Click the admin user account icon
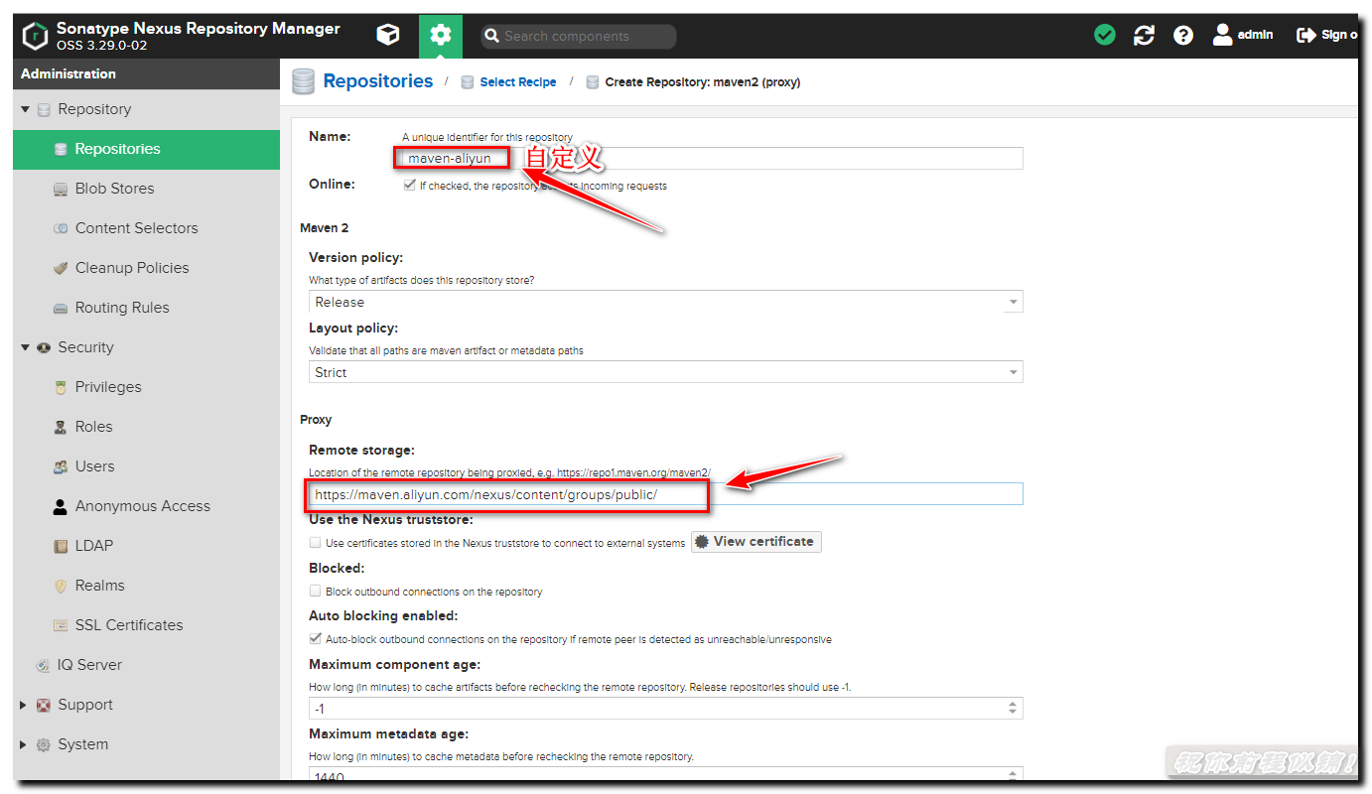Viewport: 1372px width, 794px height. click(1223, 35)
